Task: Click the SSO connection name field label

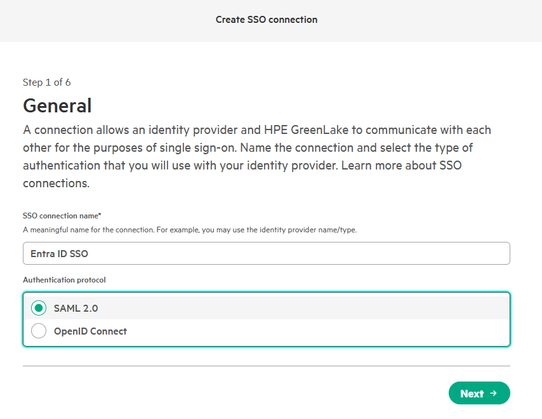Action: (x=62, y=216)
